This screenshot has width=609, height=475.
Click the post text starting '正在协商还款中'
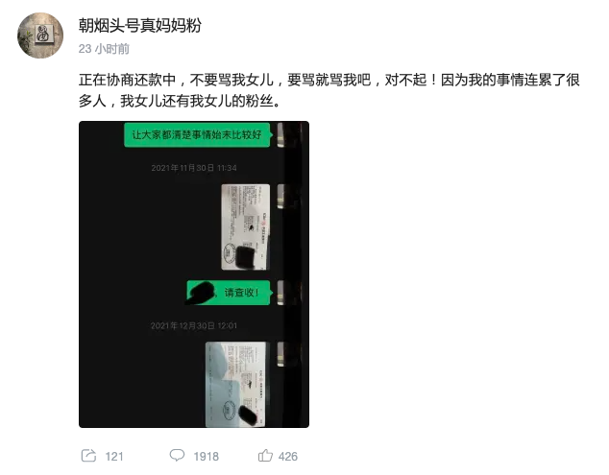pos(329,90)
